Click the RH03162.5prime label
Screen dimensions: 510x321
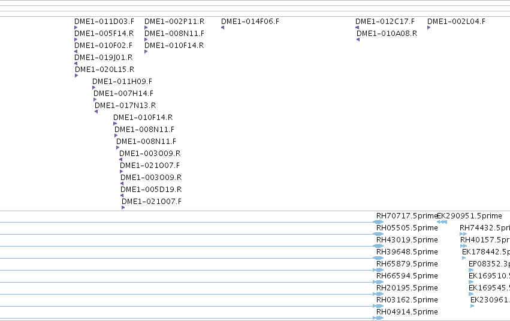(407, 300)
